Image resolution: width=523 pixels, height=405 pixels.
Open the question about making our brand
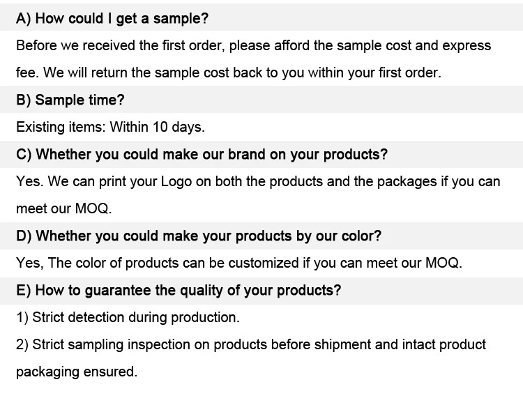(x=202, y=155)
